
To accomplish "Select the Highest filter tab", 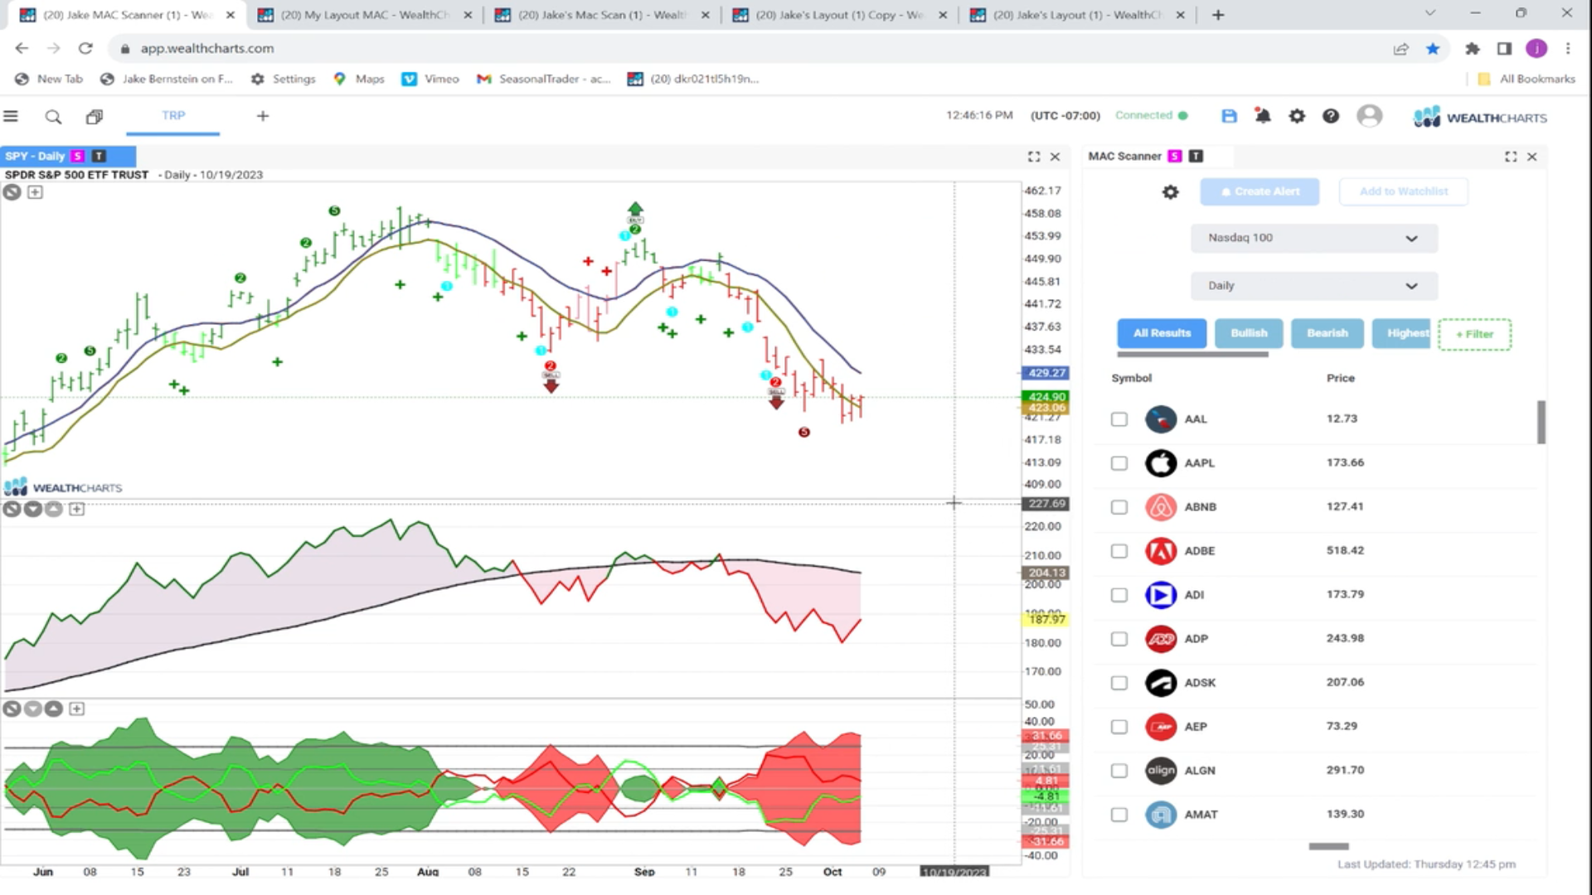I will pos(1401,333).
